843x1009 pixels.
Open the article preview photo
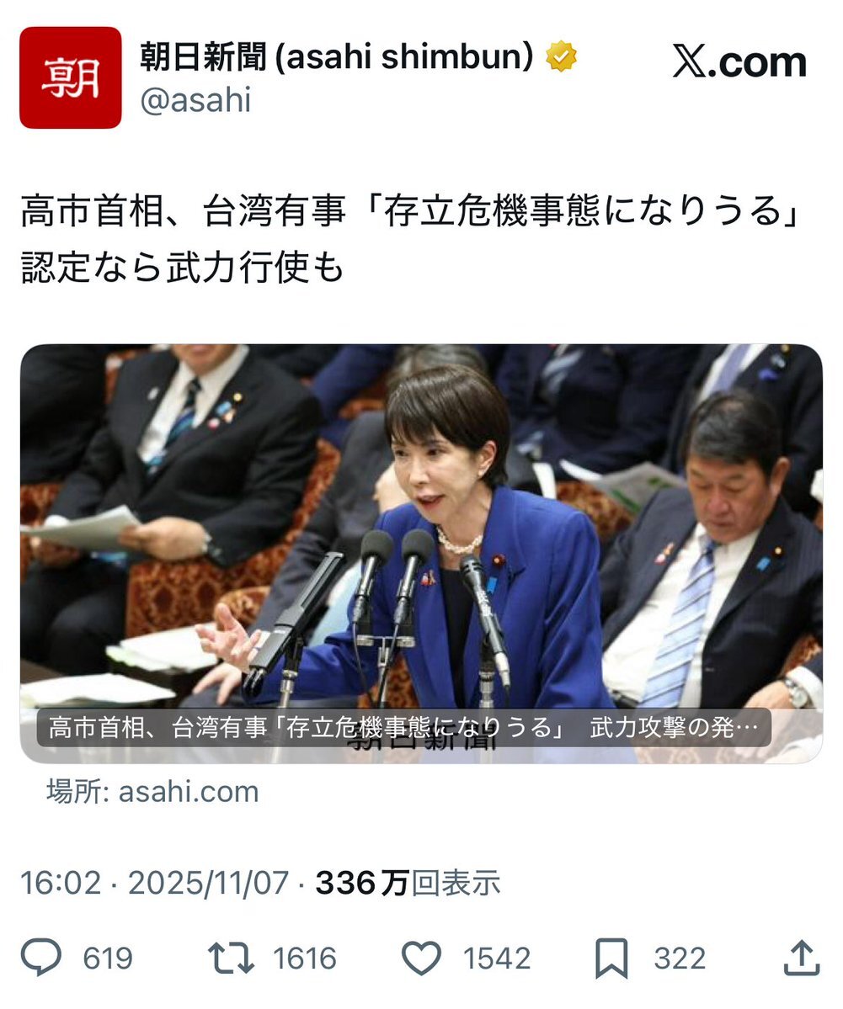click(x=421, y=554)
